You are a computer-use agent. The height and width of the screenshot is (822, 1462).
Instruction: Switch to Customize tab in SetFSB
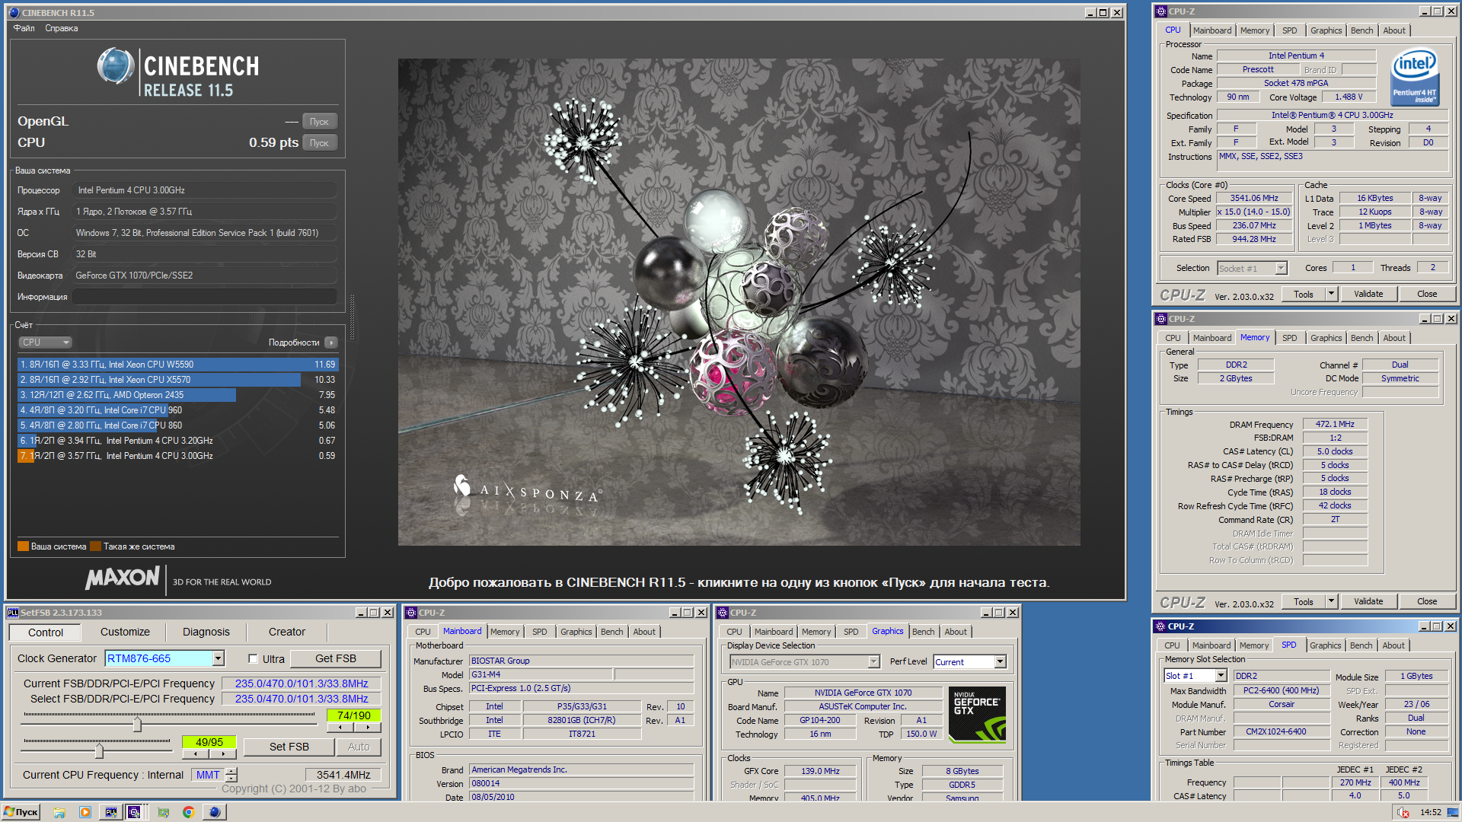click(125, 632)
